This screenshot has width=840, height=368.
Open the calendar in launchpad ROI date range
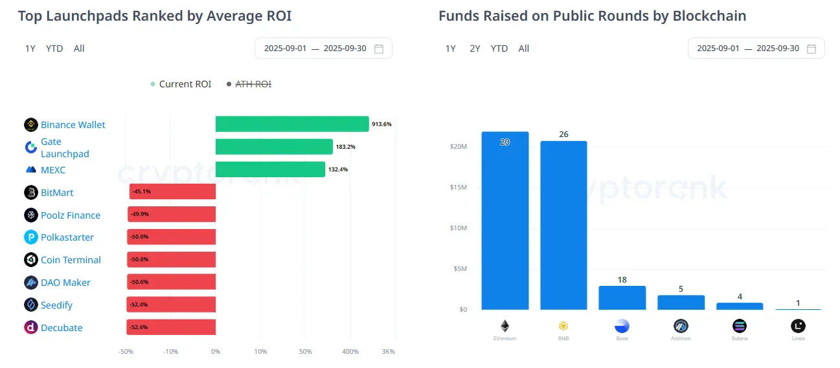coord(380,49)
